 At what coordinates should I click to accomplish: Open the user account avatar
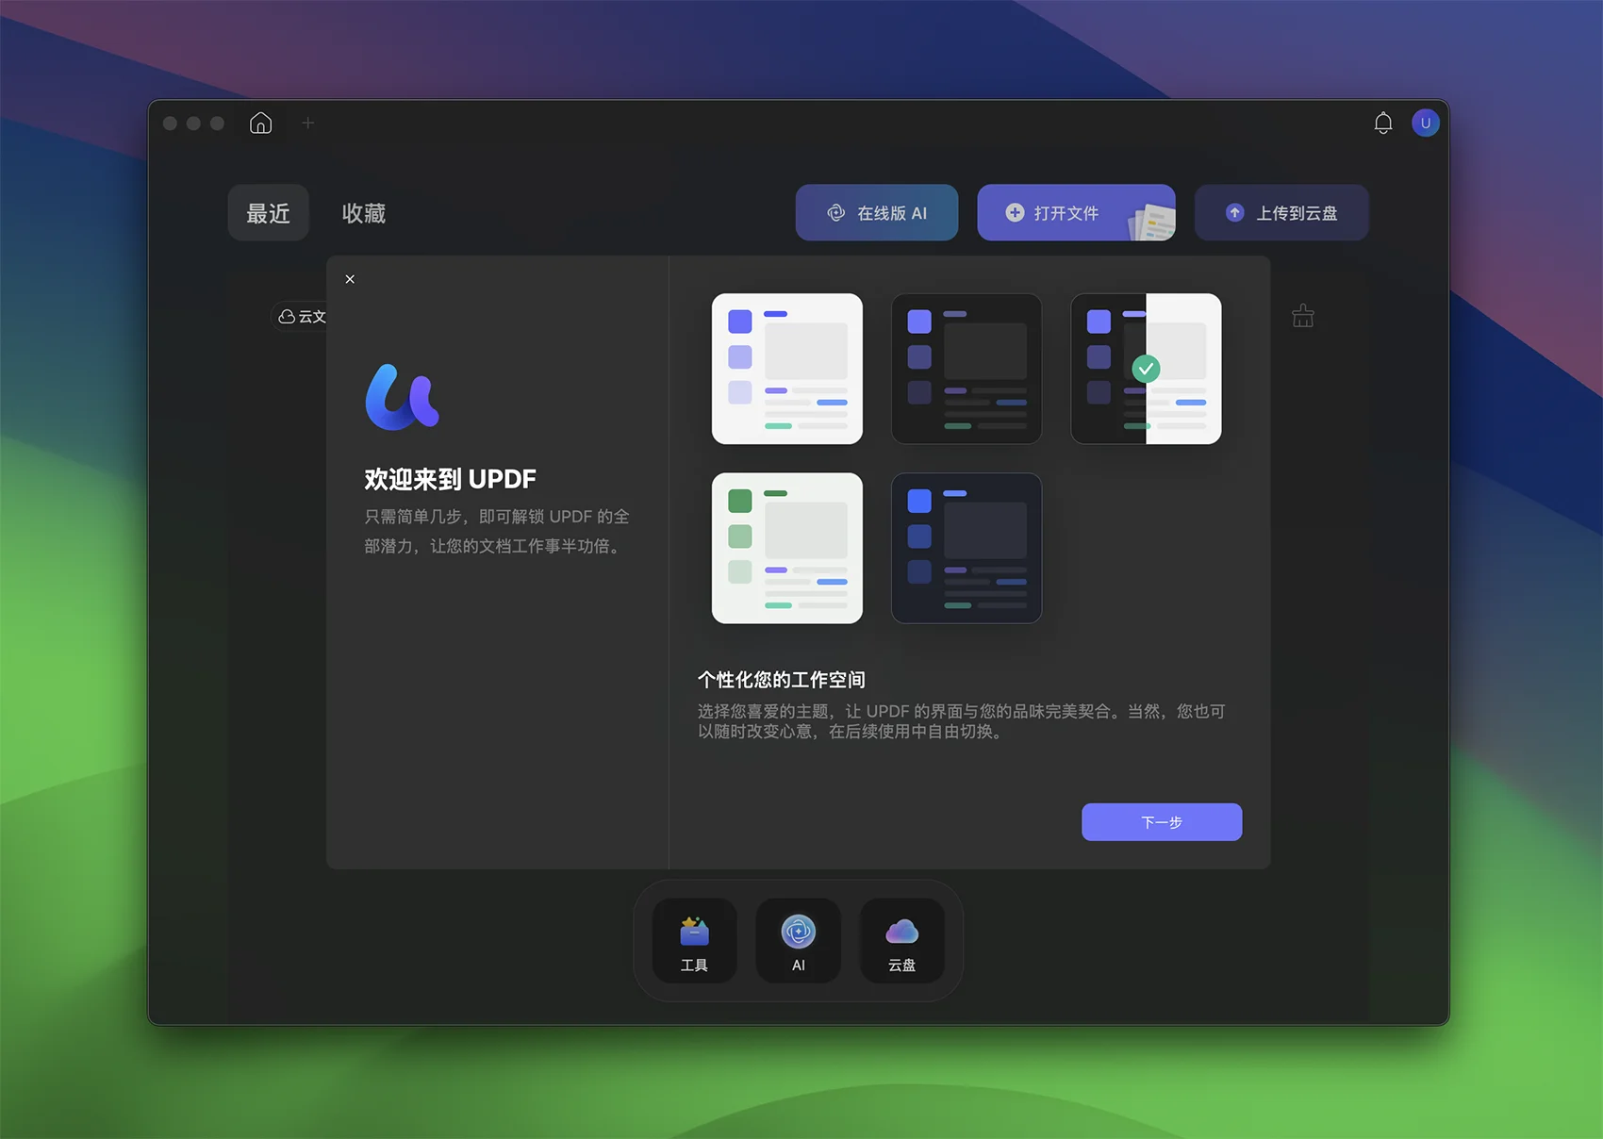1425,123
